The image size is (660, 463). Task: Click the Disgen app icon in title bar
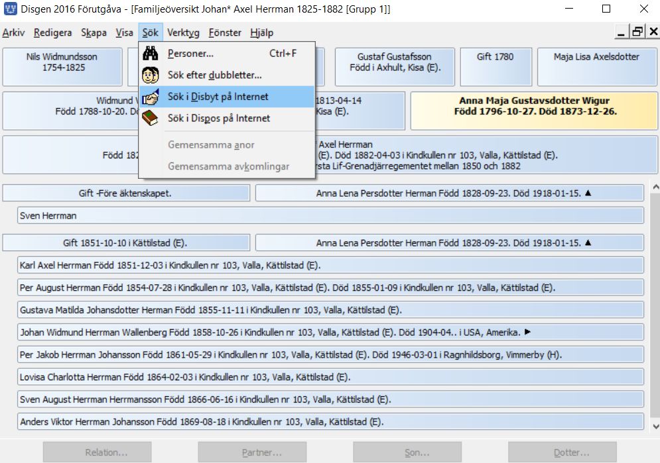[x=10, y=9]
